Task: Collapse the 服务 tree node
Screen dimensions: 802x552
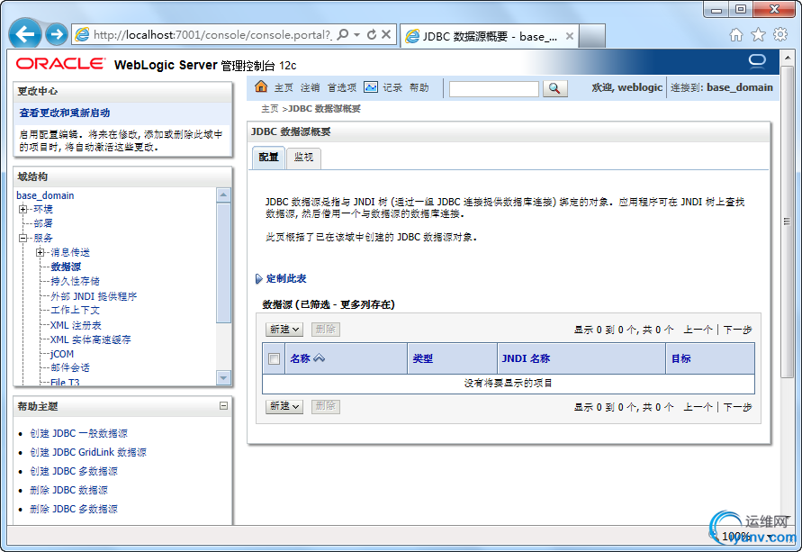Action: pyautogui.click(x=23, y=238)
